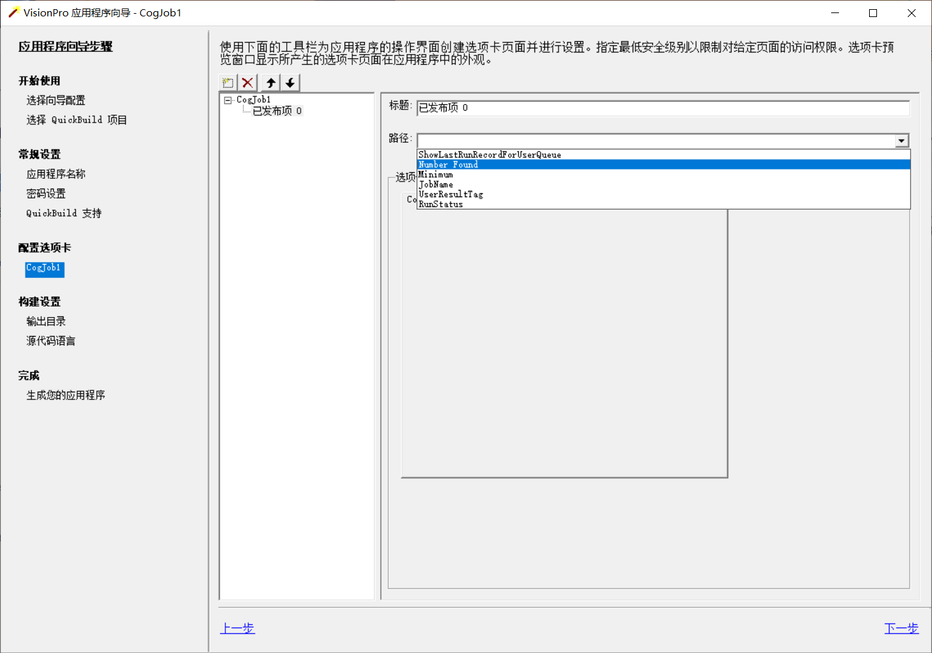Delete selected item with the red X icon
The width and height of the screenshot is (932, 653).
[248, 82]
